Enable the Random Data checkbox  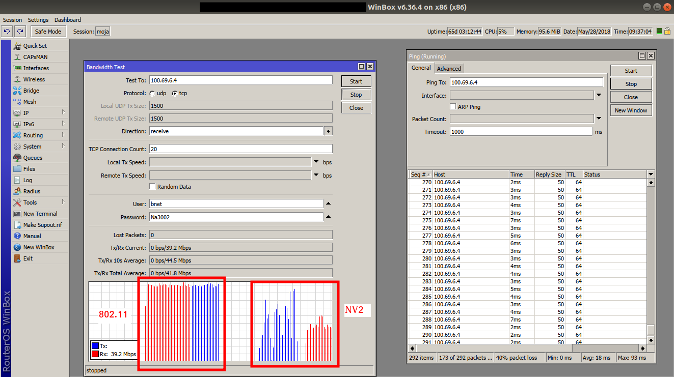[152, 187]
